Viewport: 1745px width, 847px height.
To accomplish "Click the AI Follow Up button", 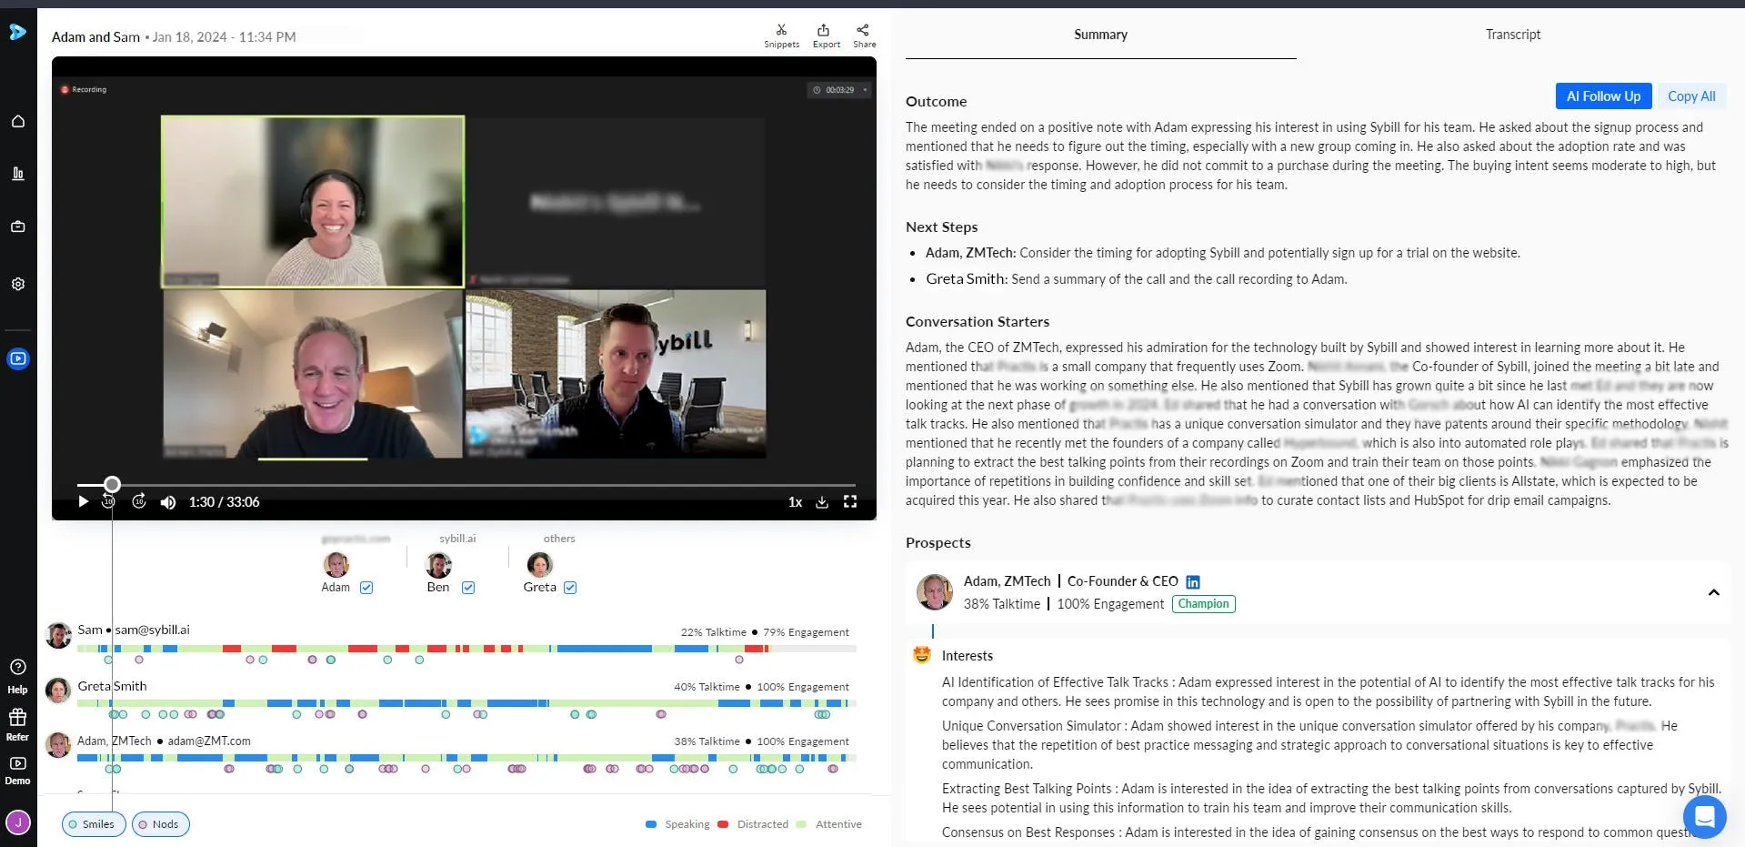I will [x=1603, y=96].
